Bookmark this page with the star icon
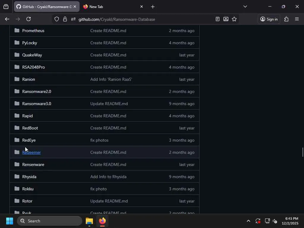 [x=234, y=19]
